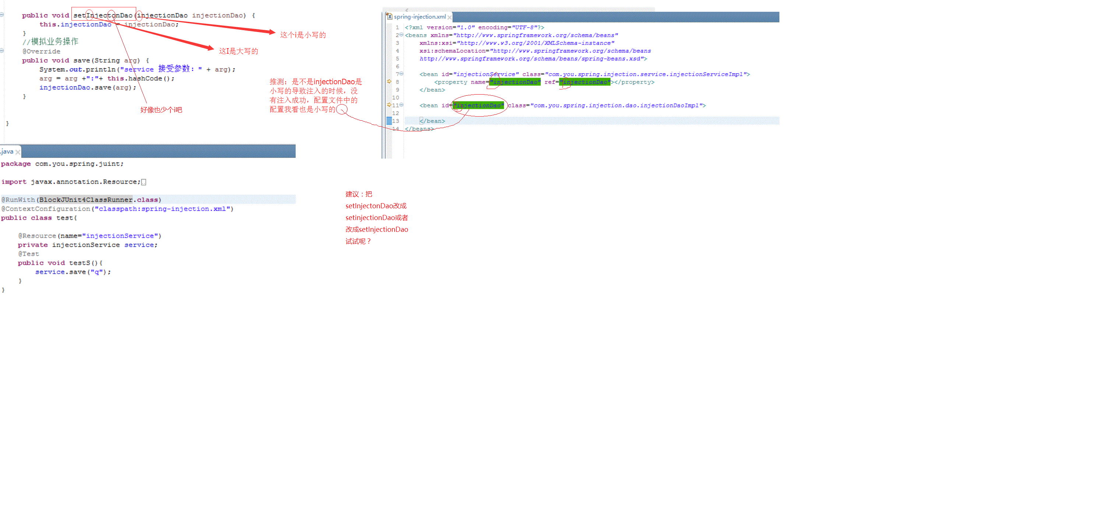
Task: Click the System.out.println statement
Action: 137,69
